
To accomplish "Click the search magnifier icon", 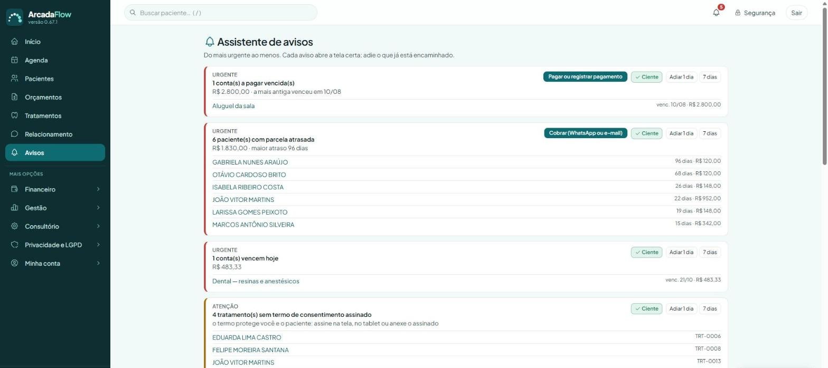I will (133, 13).
